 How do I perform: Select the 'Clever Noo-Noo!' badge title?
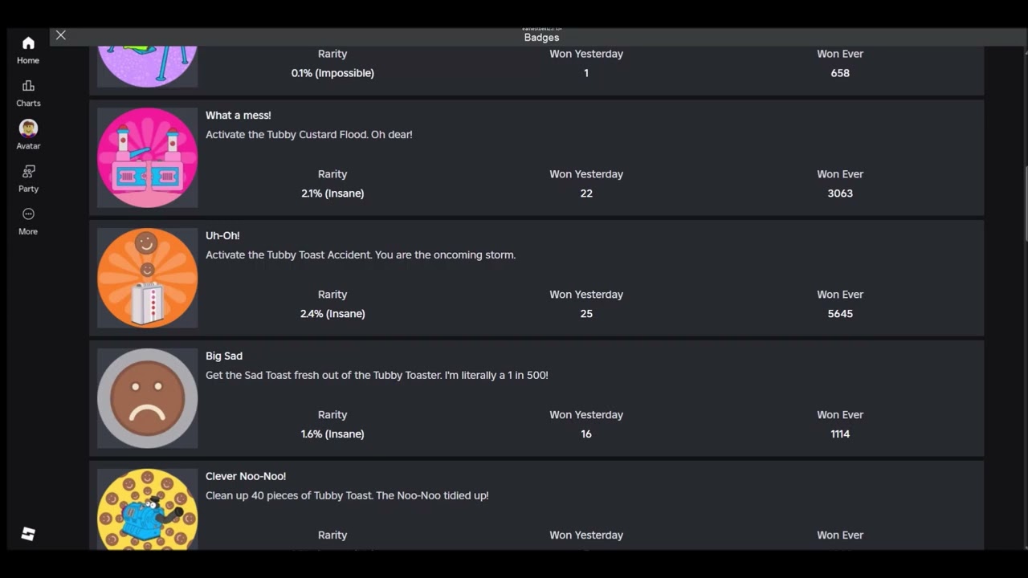coord(246,477)
